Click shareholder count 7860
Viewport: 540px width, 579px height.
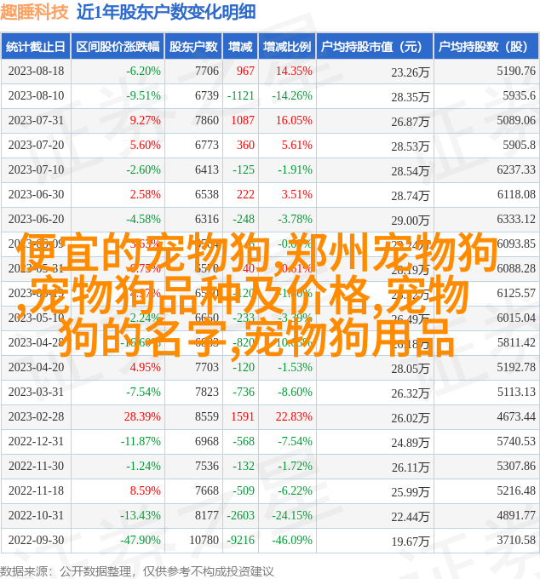pos(207,120)
